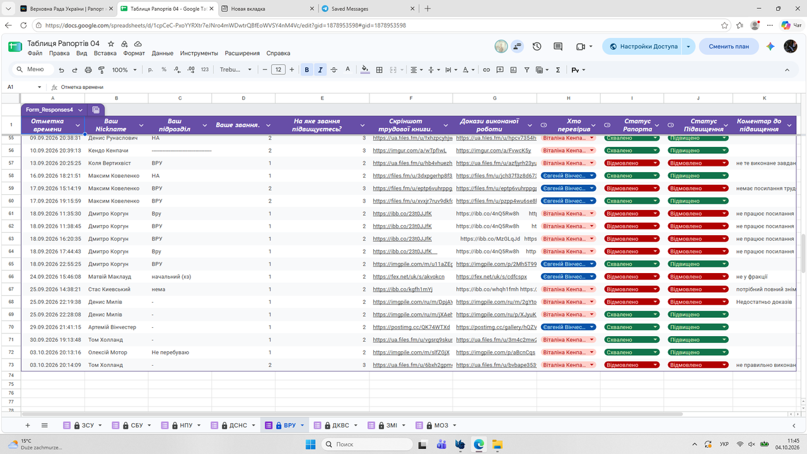The height and width of the screenshot is (454, 807).
Task: Undo the last action in Sheets toolbar
Action: tap(61, 70)
